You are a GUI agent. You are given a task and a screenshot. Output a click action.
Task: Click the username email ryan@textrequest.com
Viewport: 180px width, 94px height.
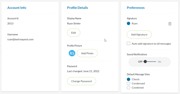tap(20, 39)
